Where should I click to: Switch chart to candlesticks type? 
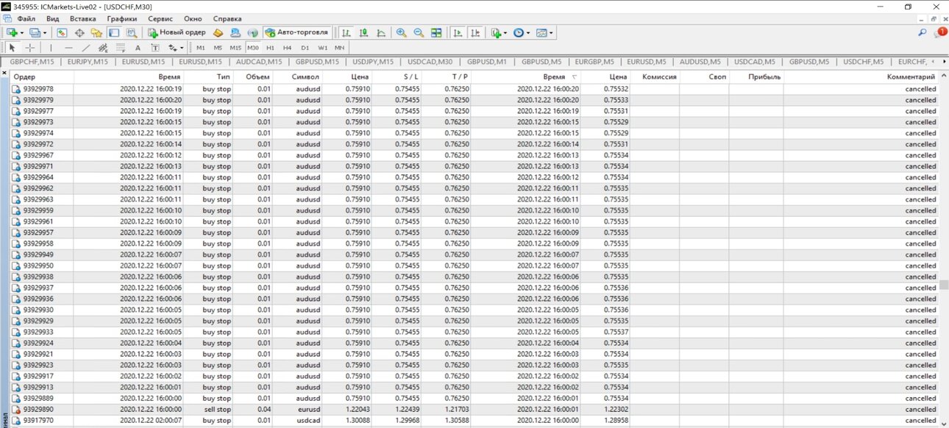point(363,32)
